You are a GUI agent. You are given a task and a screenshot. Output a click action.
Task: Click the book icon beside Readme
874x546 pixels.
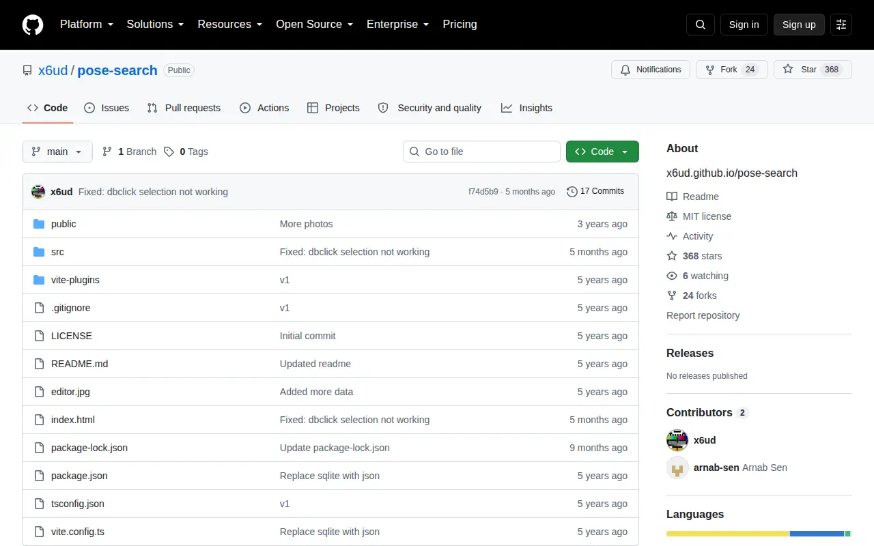tap(672, 197)
